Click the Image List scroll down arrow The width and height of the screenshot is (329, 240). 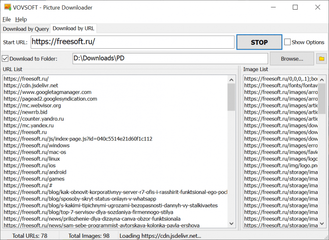click(322, 224)
